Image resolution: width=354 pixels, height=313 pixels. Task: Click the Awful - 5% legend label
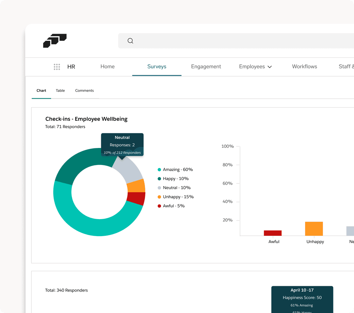(174, 206)
